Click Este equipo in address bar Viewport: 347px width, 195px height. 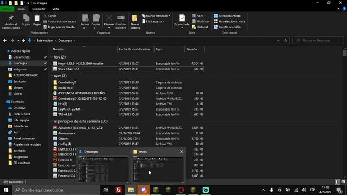pyautogui.click(x=44, y=41)
